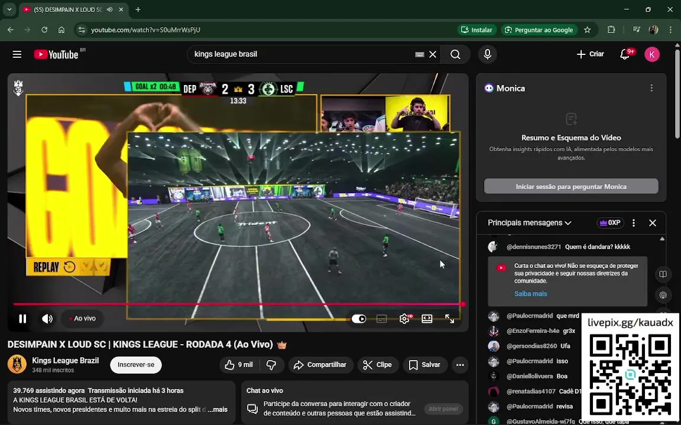Dislike the video
This screenshot has height=425, width=681.
click(271, 365)
